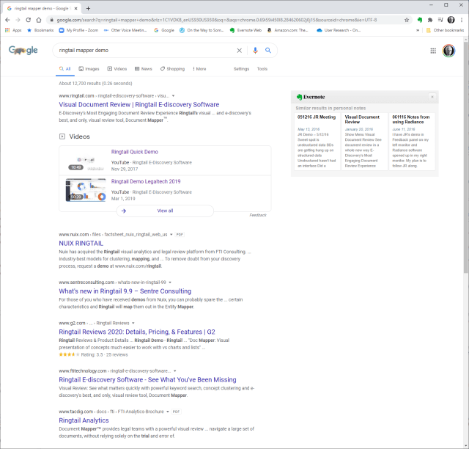469x449 pixels.
Task: Expand the ringtail.com result dropdown arrow
Action: click(174, 95)
